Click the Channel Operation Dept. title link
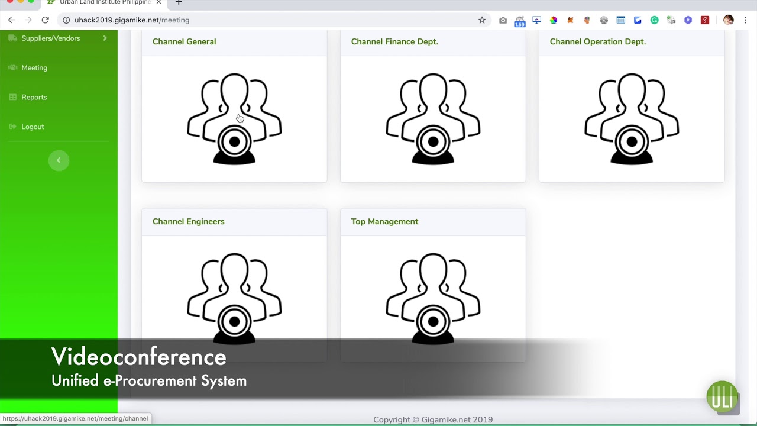Screen dimensions: 757x426 [598, 41]
